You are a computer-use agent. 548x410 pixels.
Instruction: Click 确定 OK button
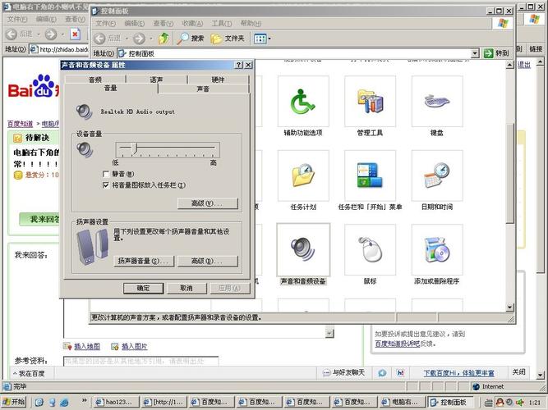pos(143,288)
